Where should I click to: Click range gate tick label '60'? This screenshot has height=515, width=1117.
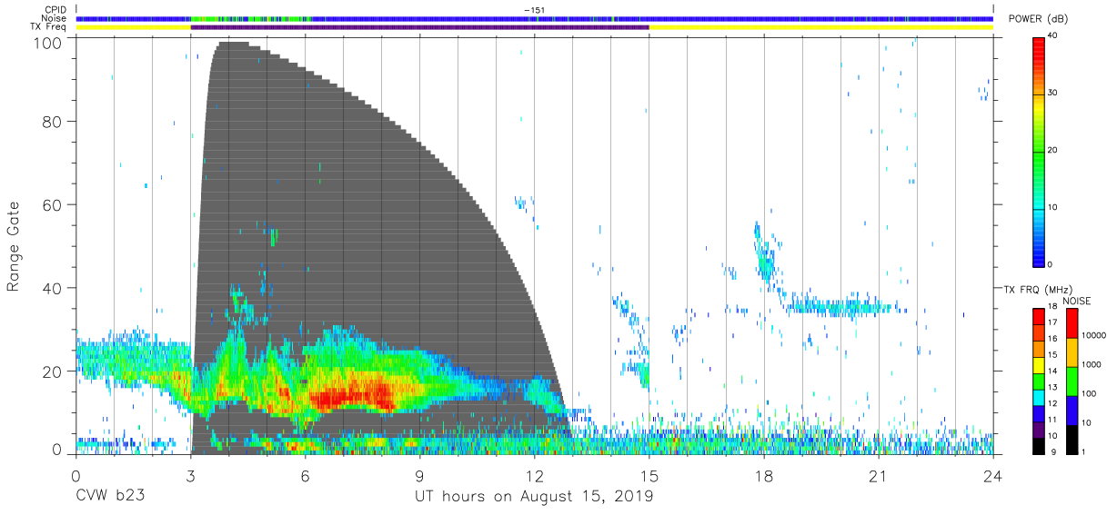point(54,205)
